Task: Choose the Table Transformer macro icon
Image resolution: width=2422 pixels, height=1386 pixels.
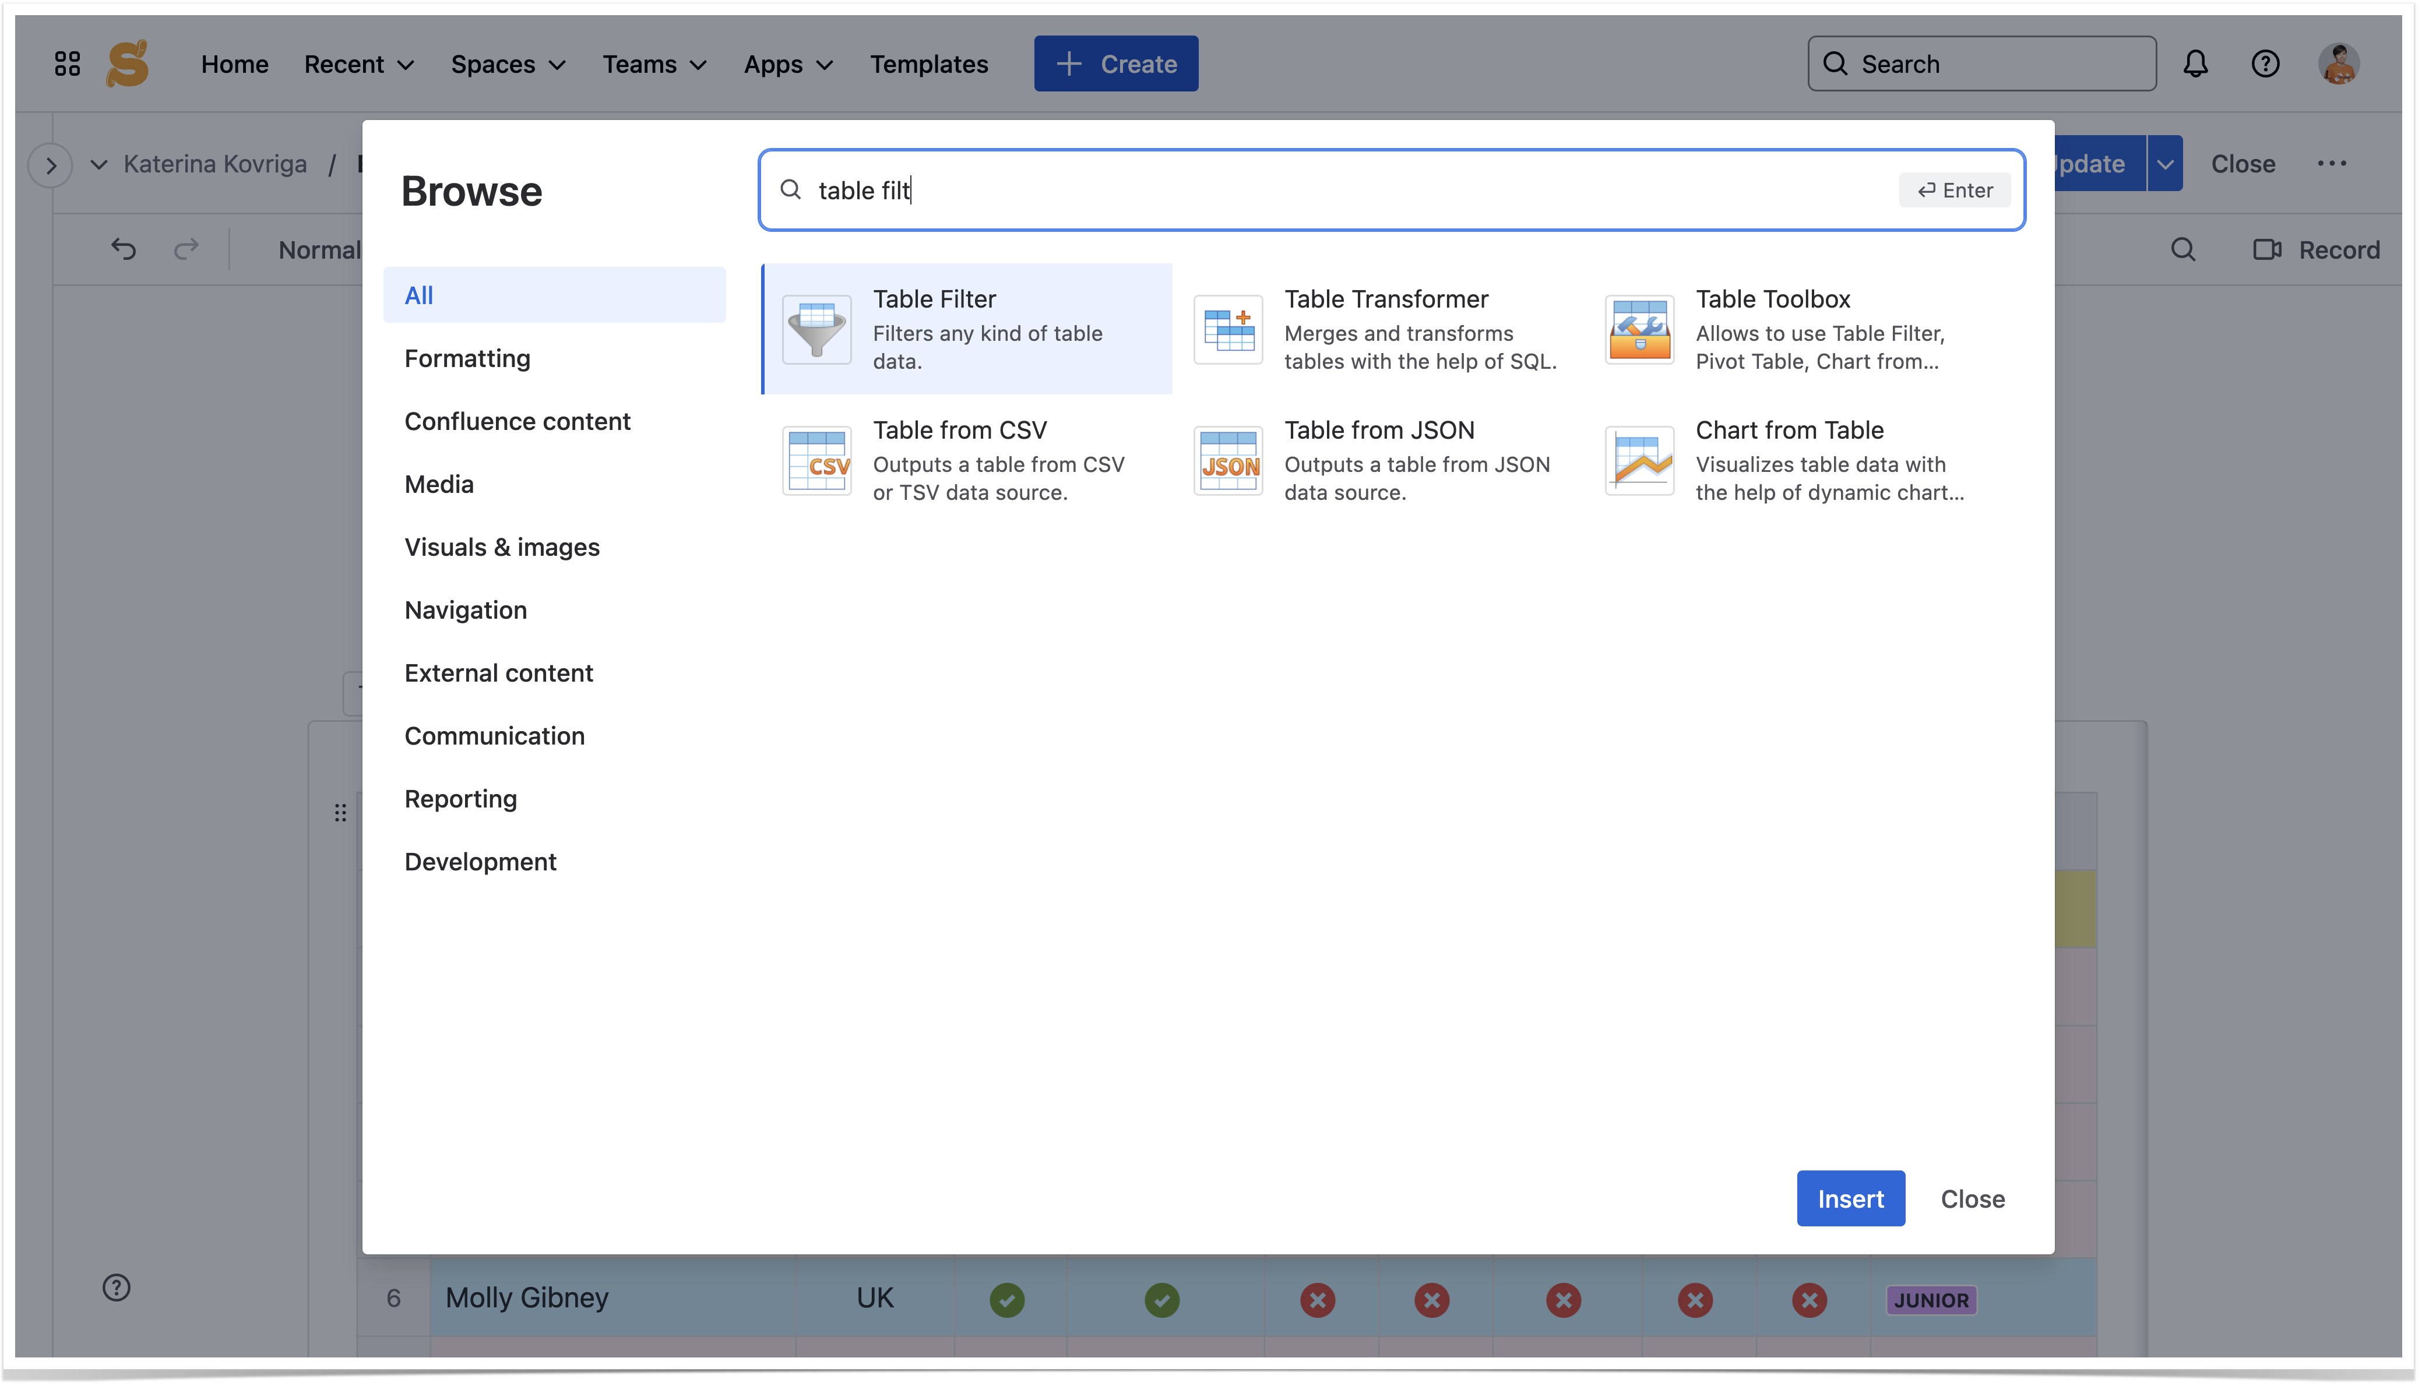Action: pyautogui.click(x=1227, y=329)
